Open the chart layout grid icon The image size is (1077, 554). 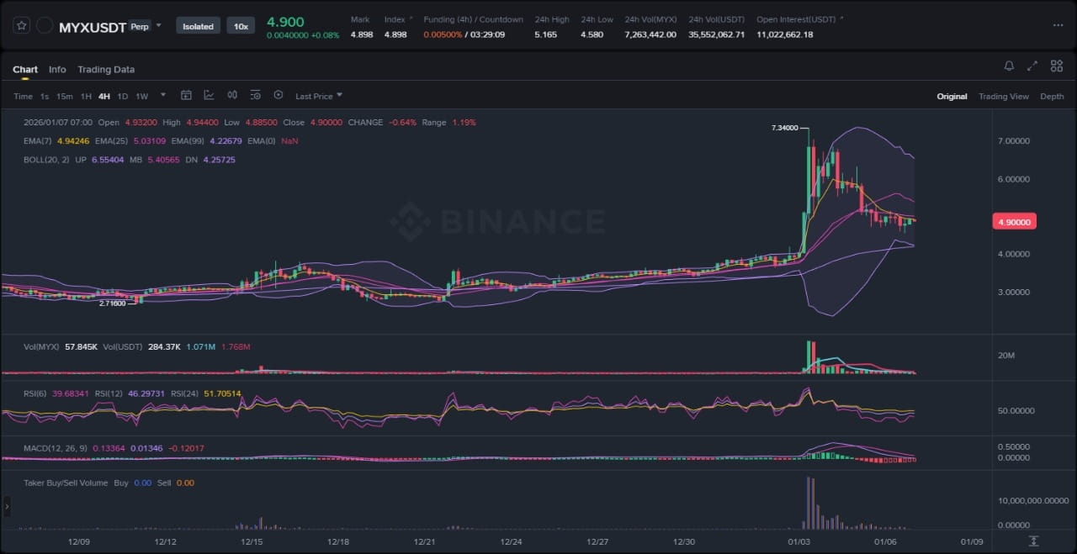1056,66
